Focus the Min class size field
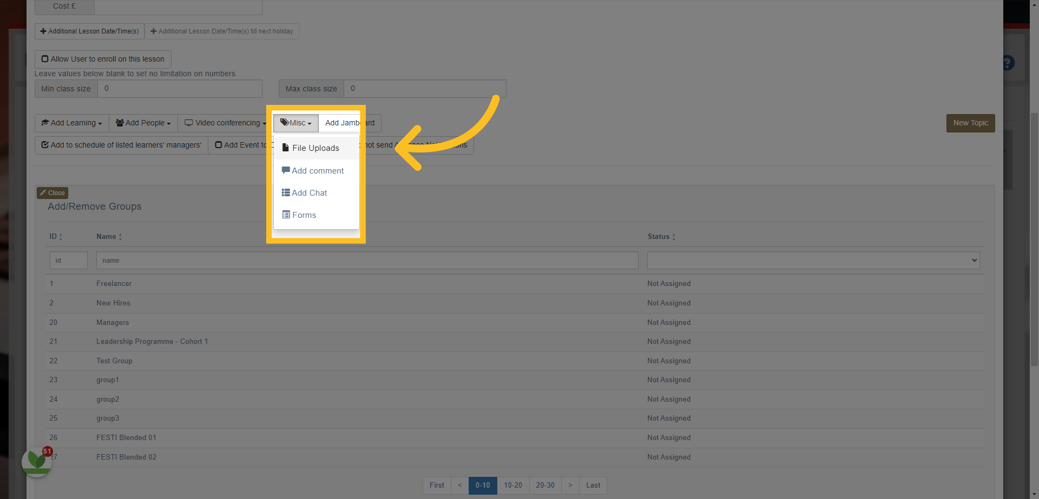This screenshot has width=1039, height=499. 180,89
